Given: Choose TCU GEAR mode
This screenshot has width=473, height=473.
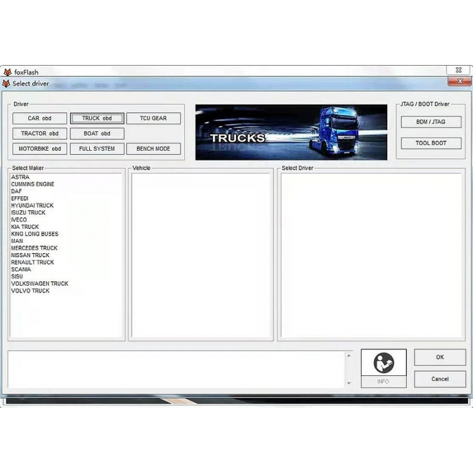Looking at the screenshot, I should click(x=153, y=118).
